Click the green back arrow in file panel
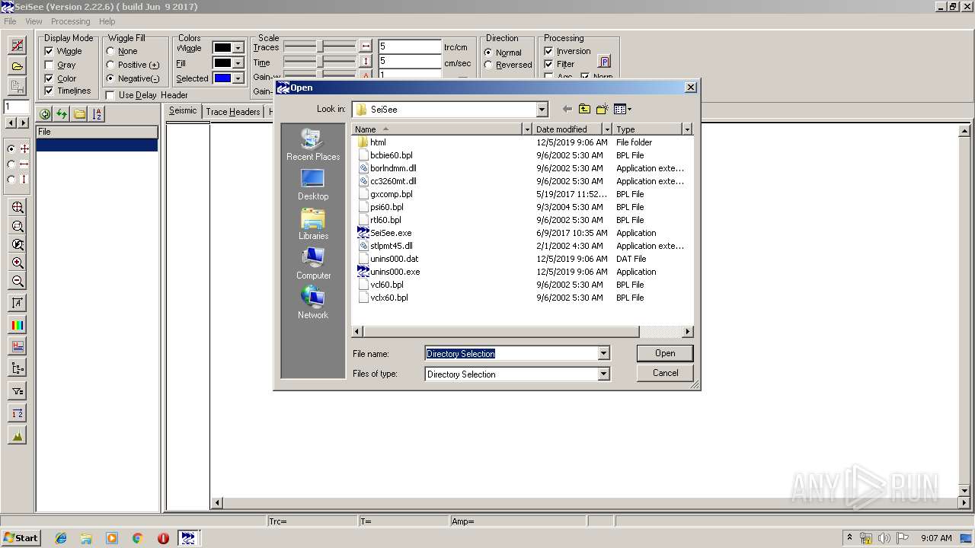The width and height of the screenshot is (975, 548). coord(45,114)
